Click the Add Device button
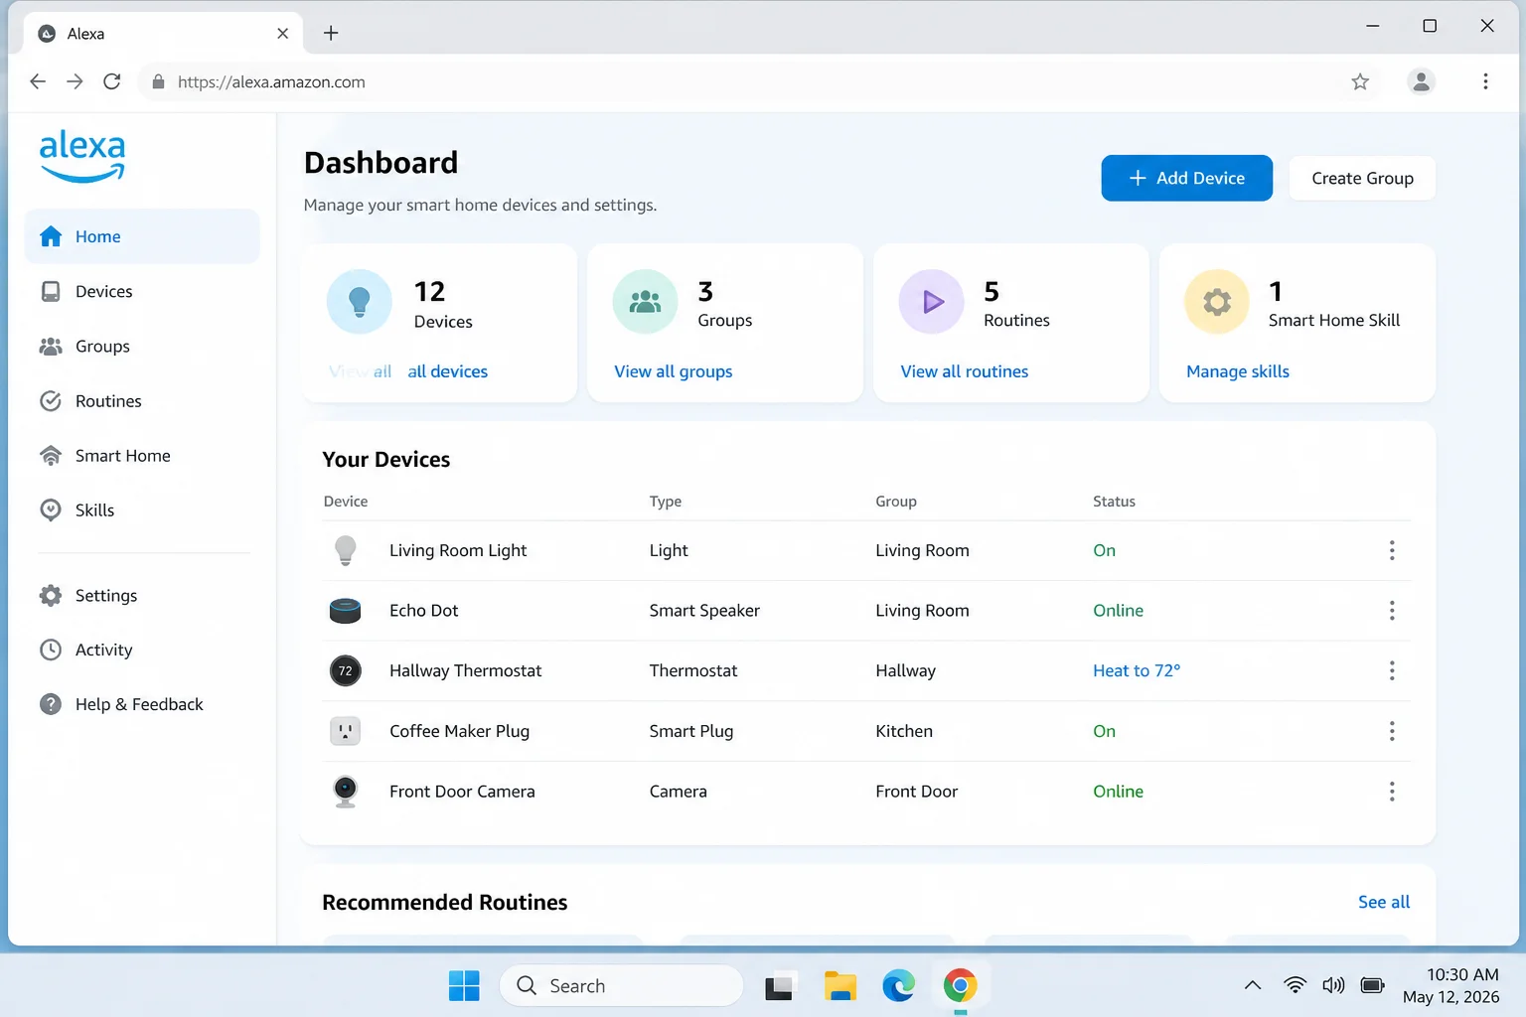The width and height of the screenshot is (1526, 1017). click(1186, 178)
